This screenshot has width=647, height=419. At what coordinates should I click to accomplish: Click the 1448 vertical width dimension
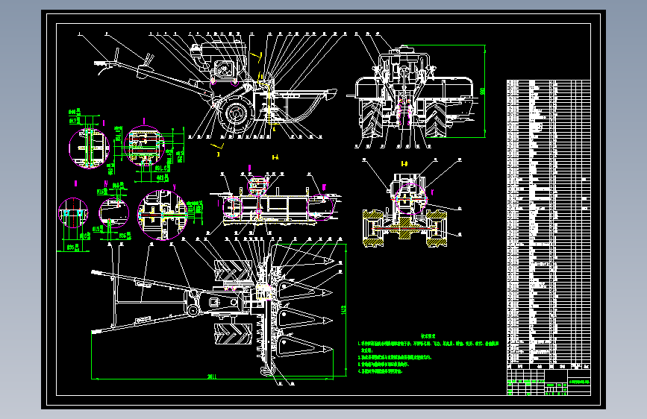coord(344,310)
